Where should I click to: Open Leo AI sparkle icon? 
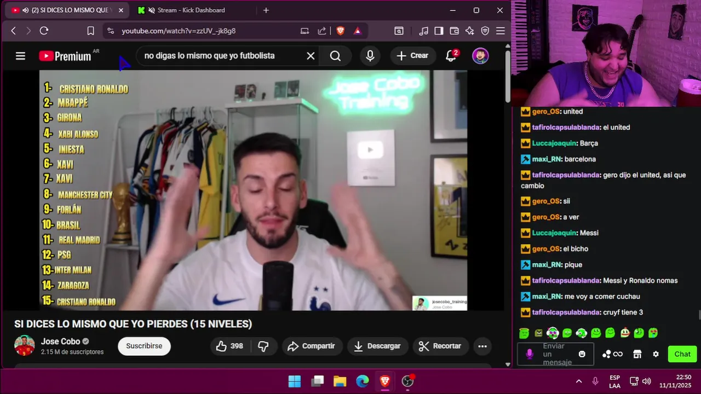coord(469,31)
